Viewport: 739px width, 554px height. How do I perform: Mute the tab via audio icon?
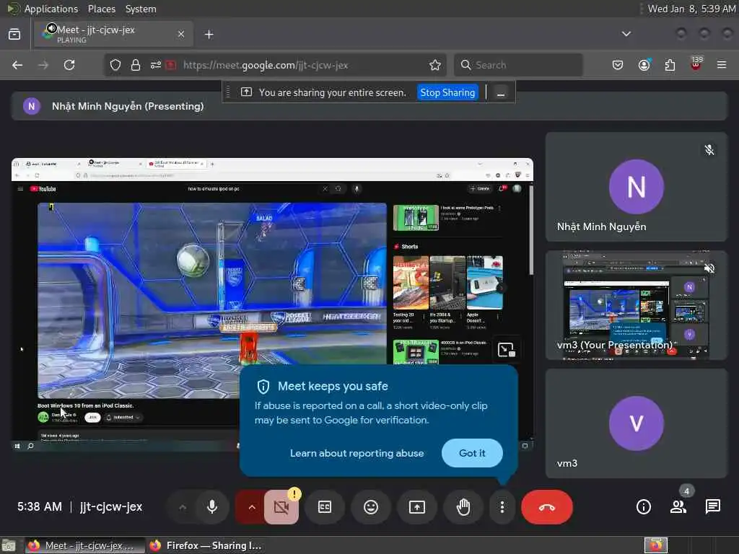[52, 28]
